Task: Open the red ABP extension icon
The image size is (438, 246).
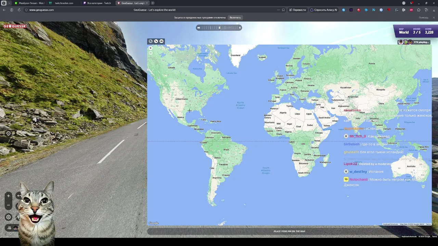Action: click(x=411, y=10)
